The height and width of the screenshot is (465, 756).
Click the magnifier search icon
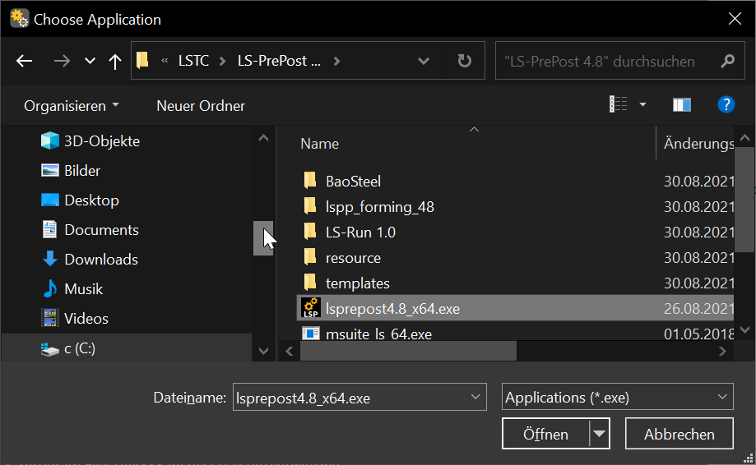click(727, 61)
